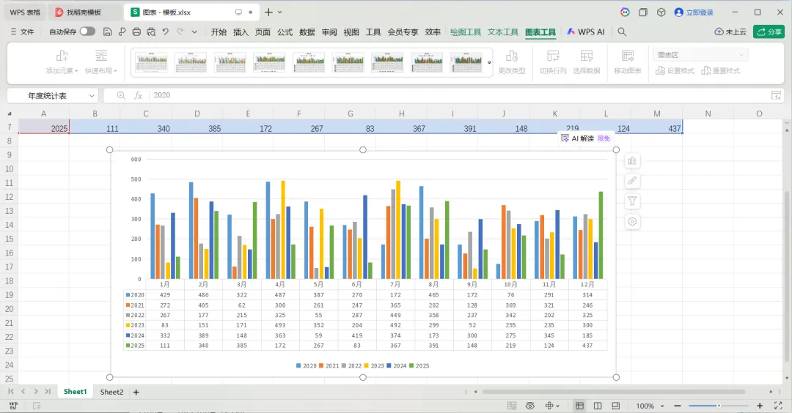
Task: Toggle the auto-save switch
Action: pos(87,31)
